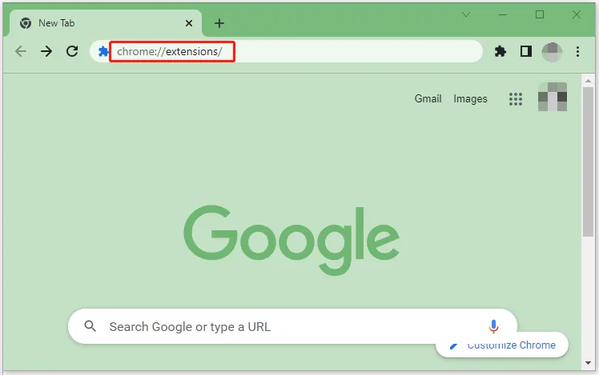This screenshot has height=375, width=599.
Task: Maximize the Chrome window
Action: [540, 14]
